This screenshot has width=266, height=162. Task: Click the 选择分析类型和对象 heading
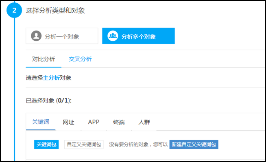click(x=55, y=11)
